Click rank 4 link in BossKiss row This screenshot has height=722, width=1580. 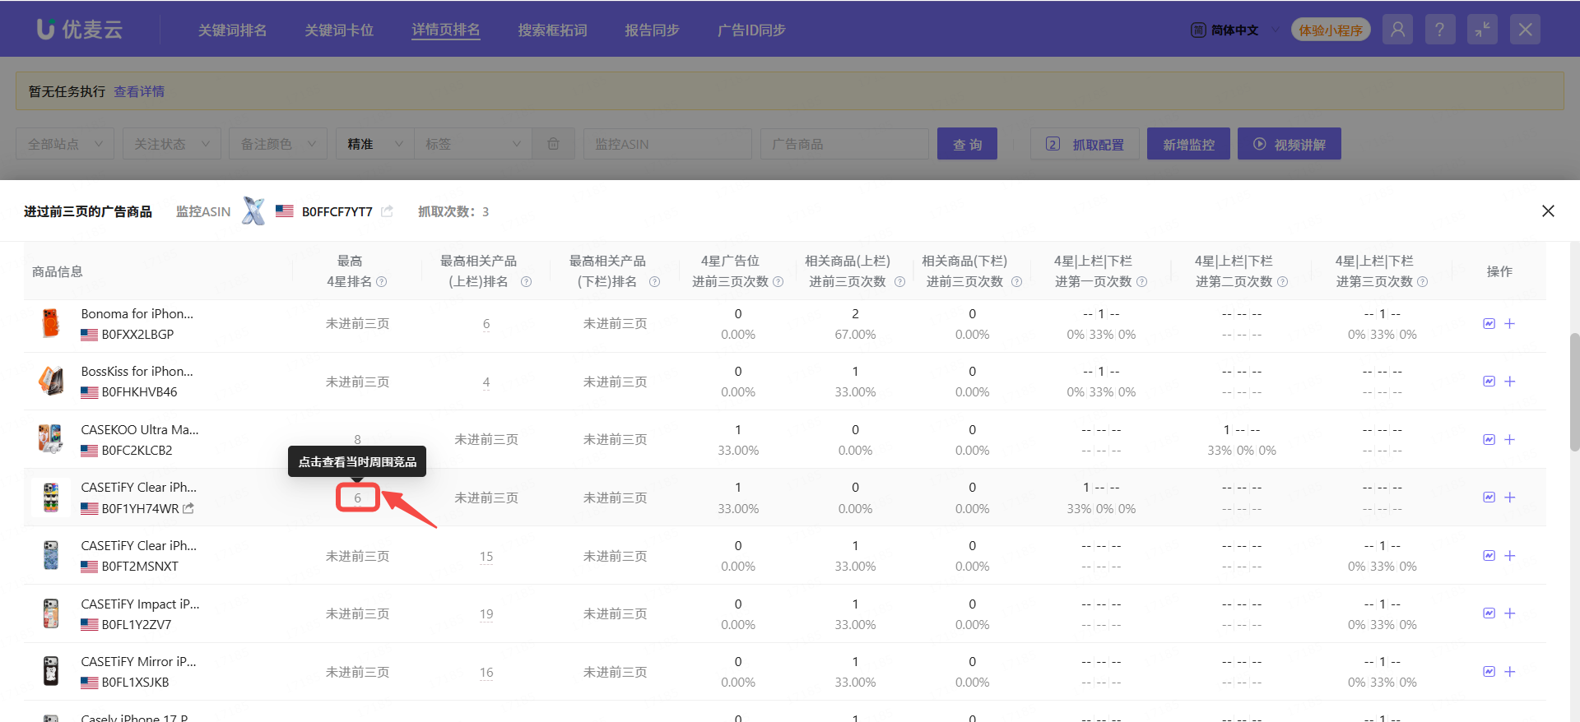click(486, 382)
